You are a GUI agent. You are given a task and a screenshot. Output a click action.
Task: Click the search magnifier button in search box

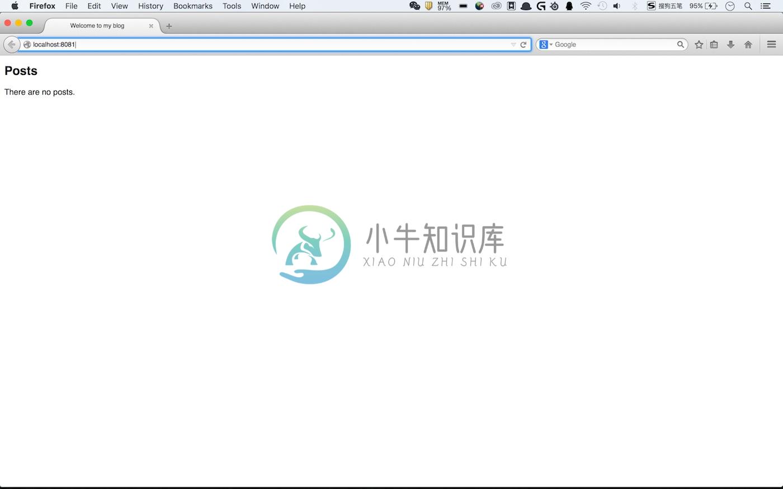tap(681, 44)
